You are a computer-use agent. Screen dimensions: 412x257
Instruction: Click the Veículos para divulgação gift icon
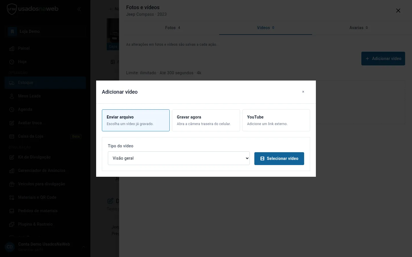(12, 184)
